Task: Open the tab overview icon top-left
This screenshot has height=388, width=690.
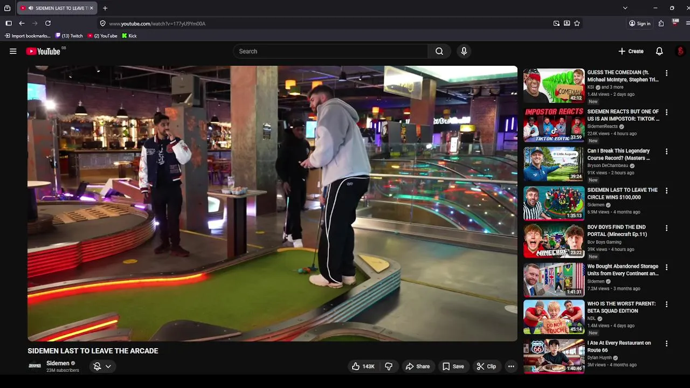Action: pos(7,8)
